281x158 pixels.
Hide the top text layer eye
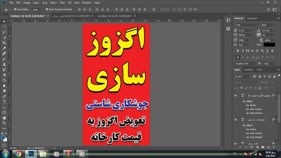point(236,96)
